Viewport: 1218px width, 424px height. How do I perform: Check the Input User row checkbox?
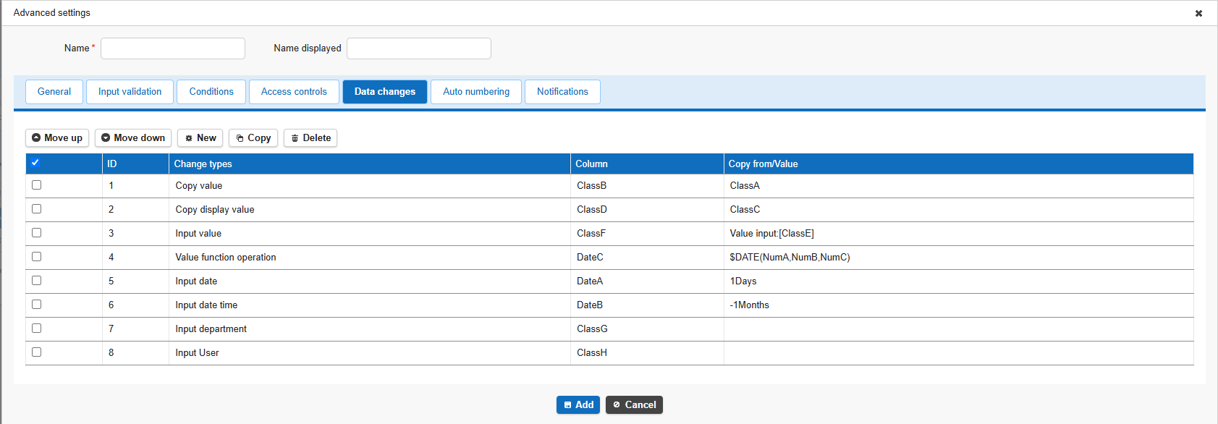point(36,352)
